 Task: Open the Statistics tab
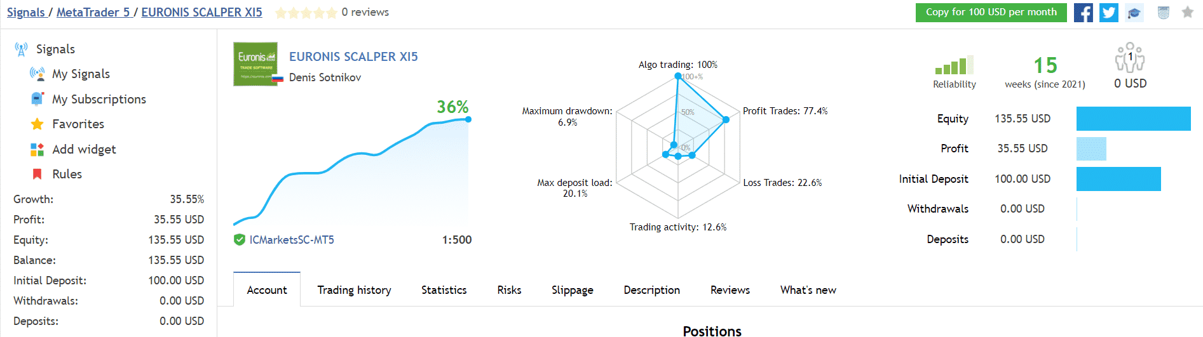(x=444, y=290)
